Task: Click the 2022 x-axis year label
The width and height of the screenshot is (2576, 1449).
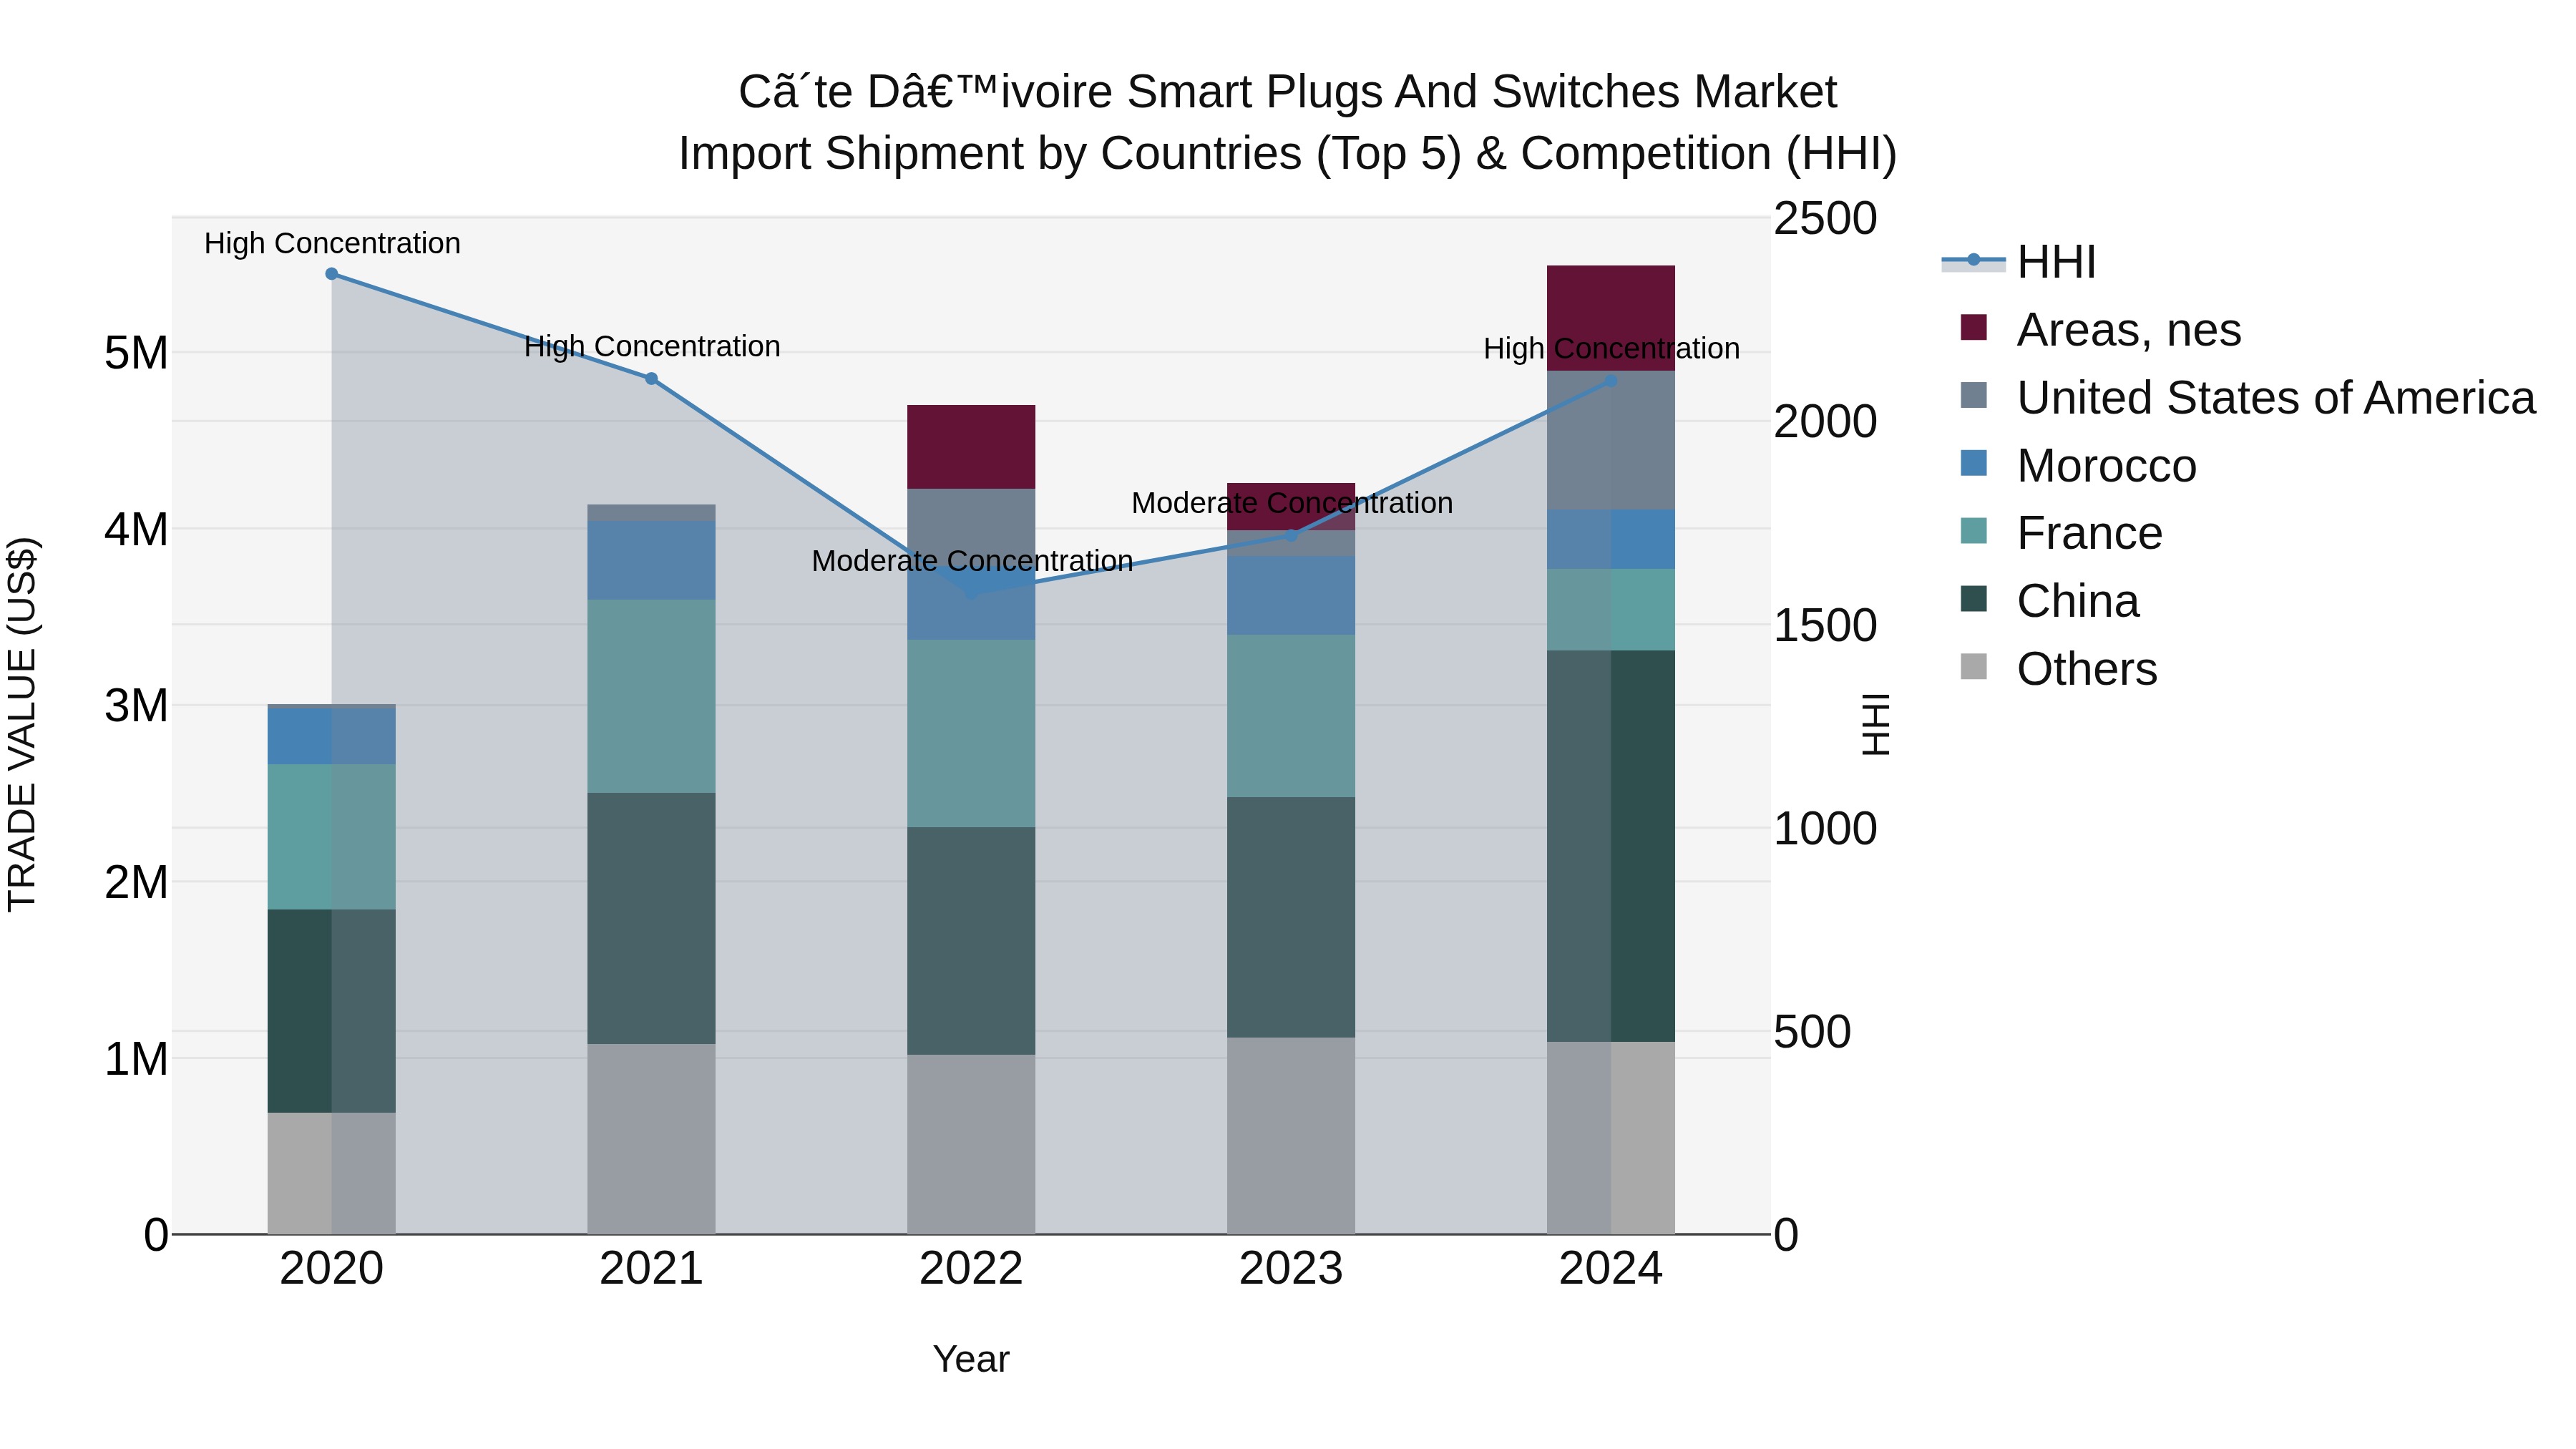Action: point(971,1269)
